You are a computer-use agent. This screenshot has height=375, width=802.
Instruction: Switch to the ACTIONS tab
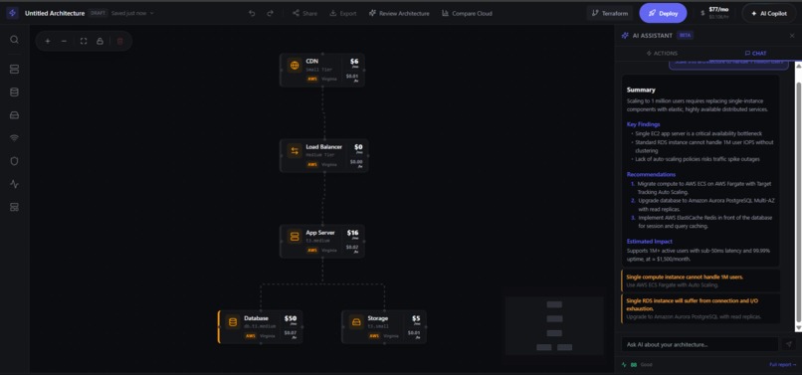pyautogui.click(x=662, y=53)
